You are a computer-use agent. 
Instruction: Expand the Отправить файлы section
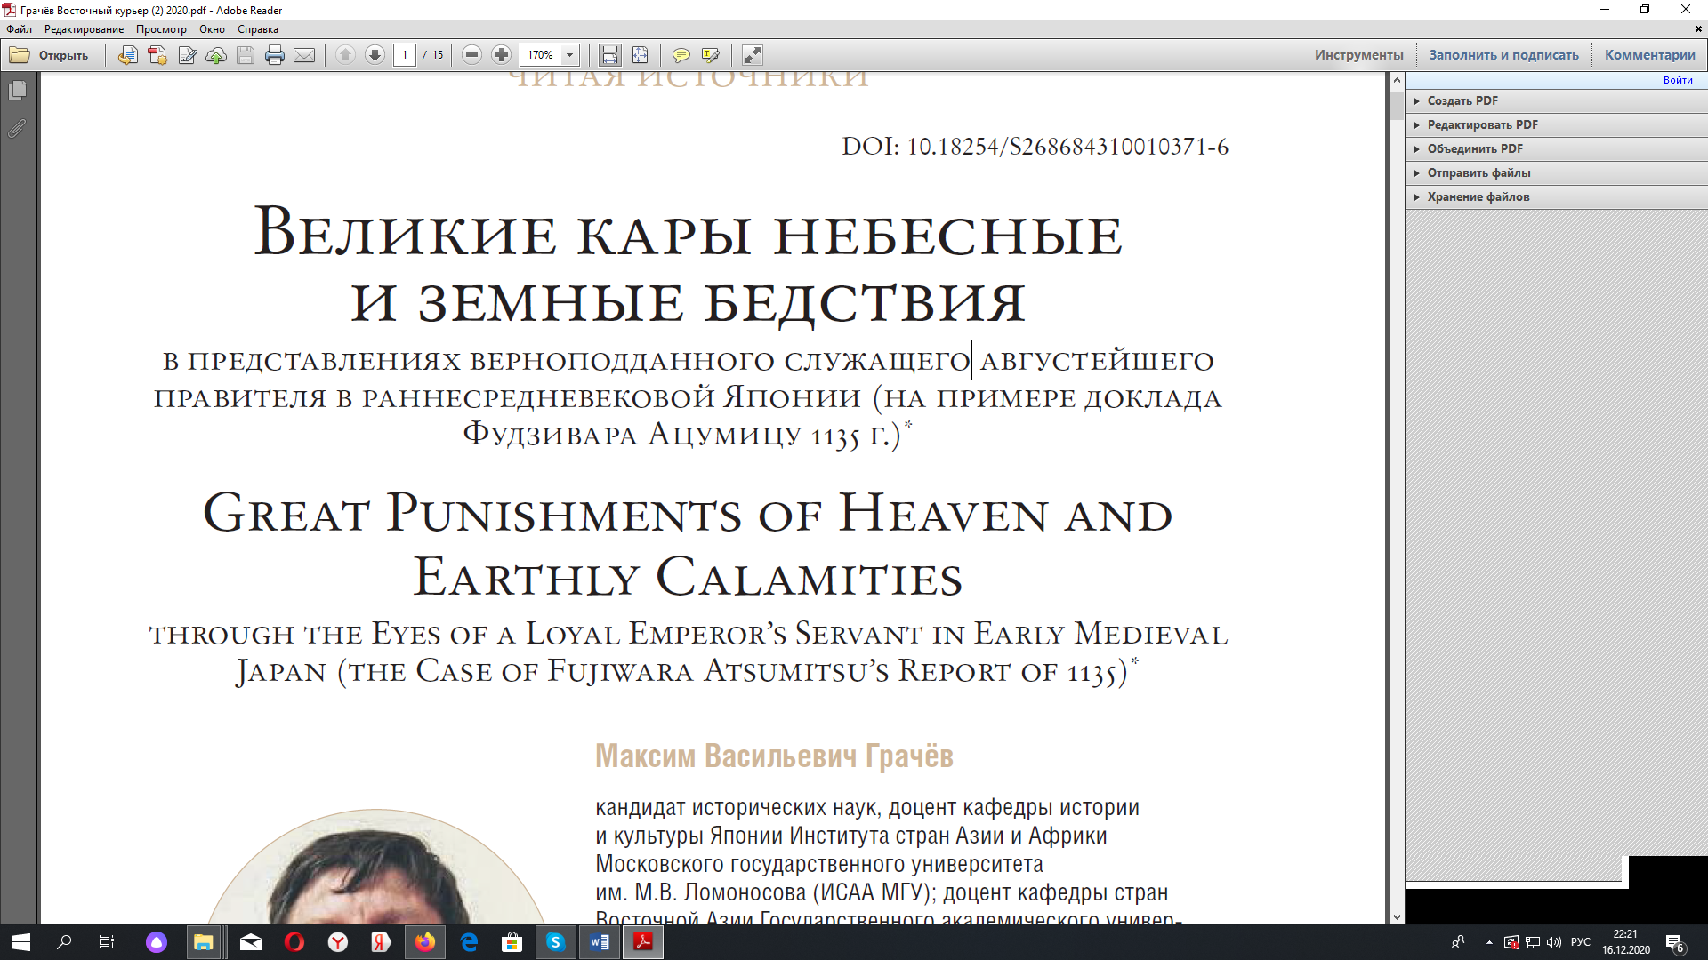pyautogui.click(x=1556, y=172)
